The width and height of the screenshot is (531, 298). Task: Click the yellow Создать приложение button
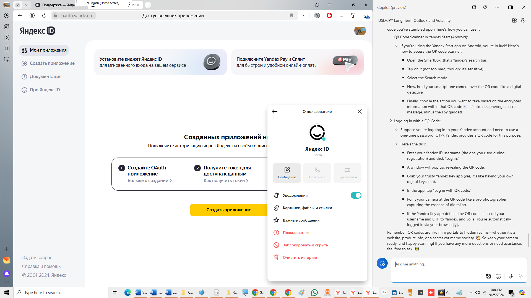pyautogui.click(x=229, y=210)
